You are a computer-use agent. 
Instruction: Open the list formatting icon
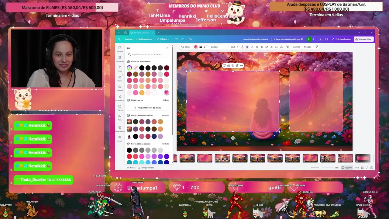(x=277, y=47)
